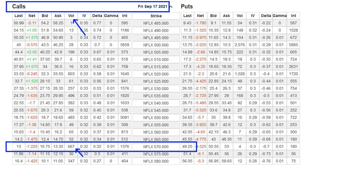Select the Last column header under Calls
Viewport: 362px width, 171px height.
point(19,16)
